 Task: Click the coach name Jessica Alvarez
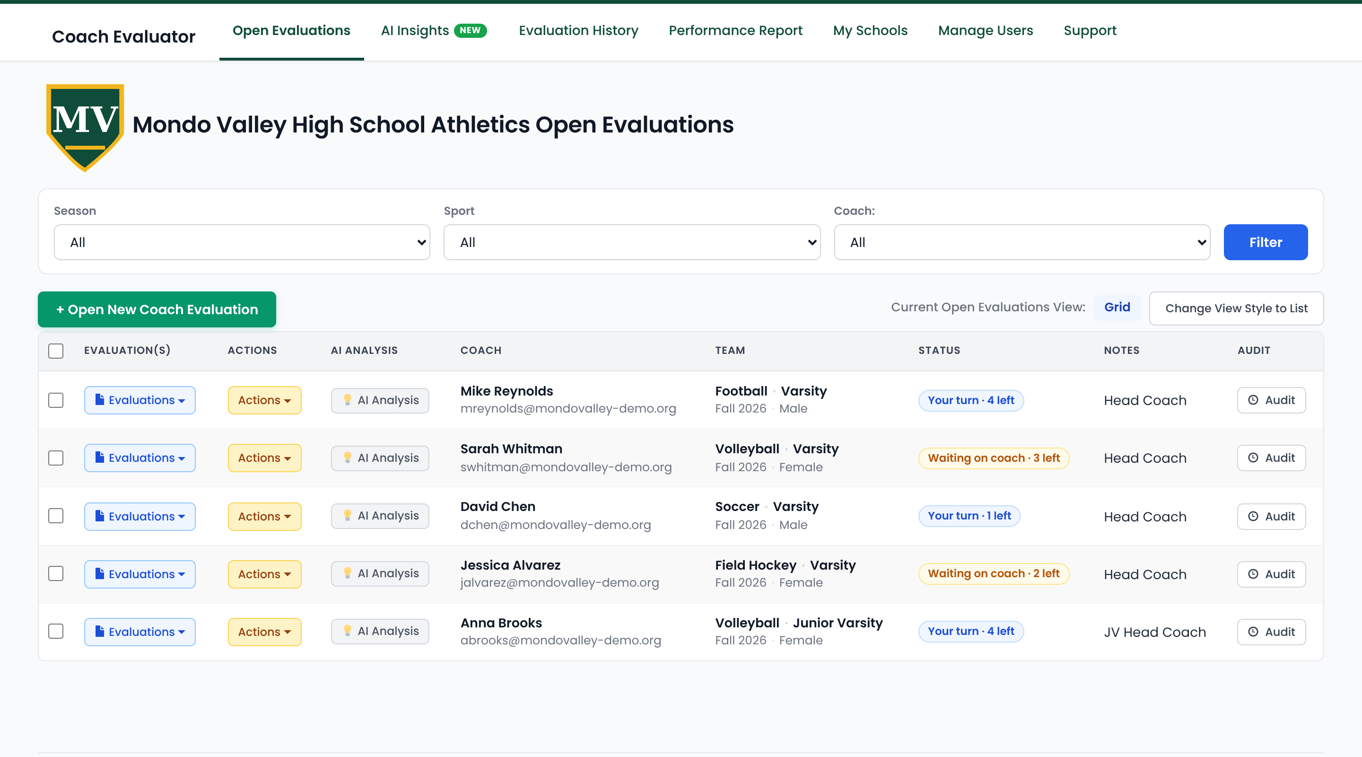click(510, 565)
